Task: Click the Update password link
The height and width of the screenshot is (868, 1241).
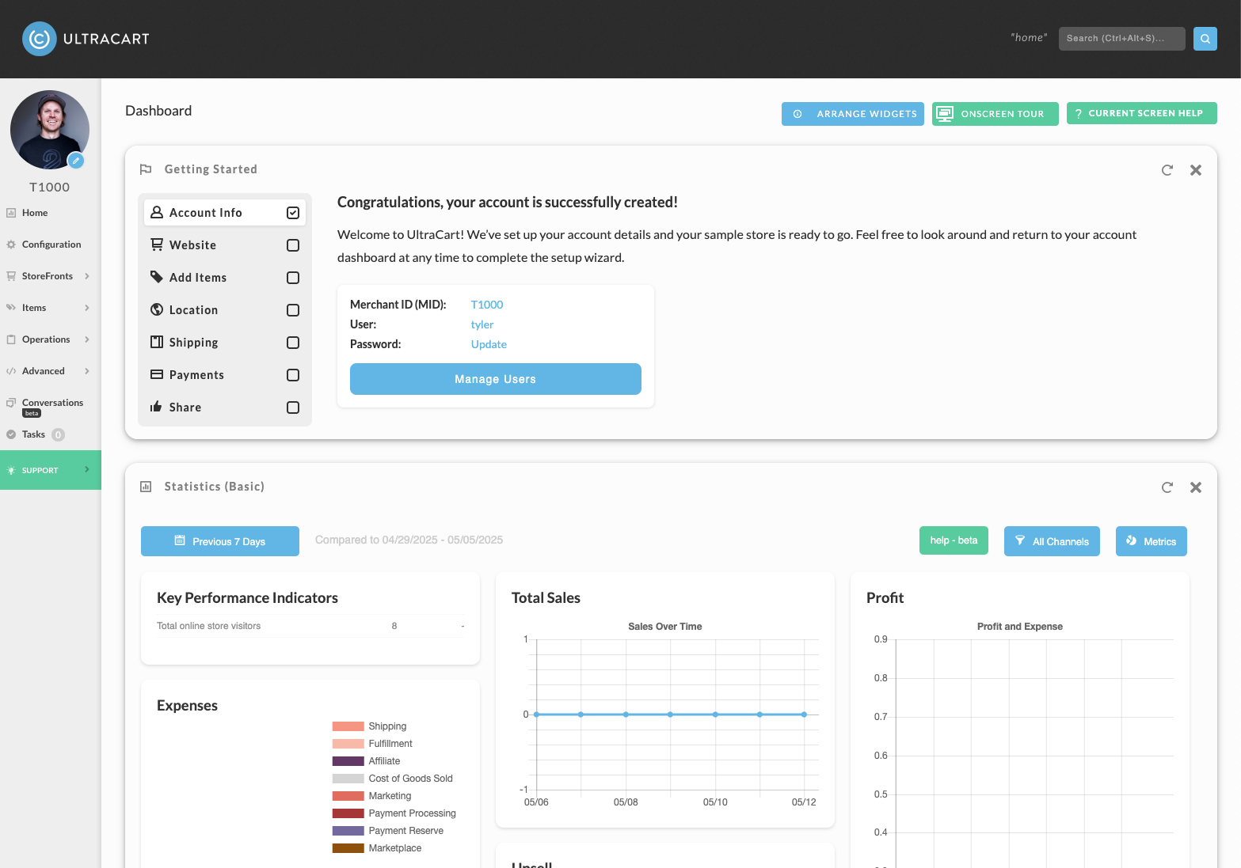Action: point(489,344)
